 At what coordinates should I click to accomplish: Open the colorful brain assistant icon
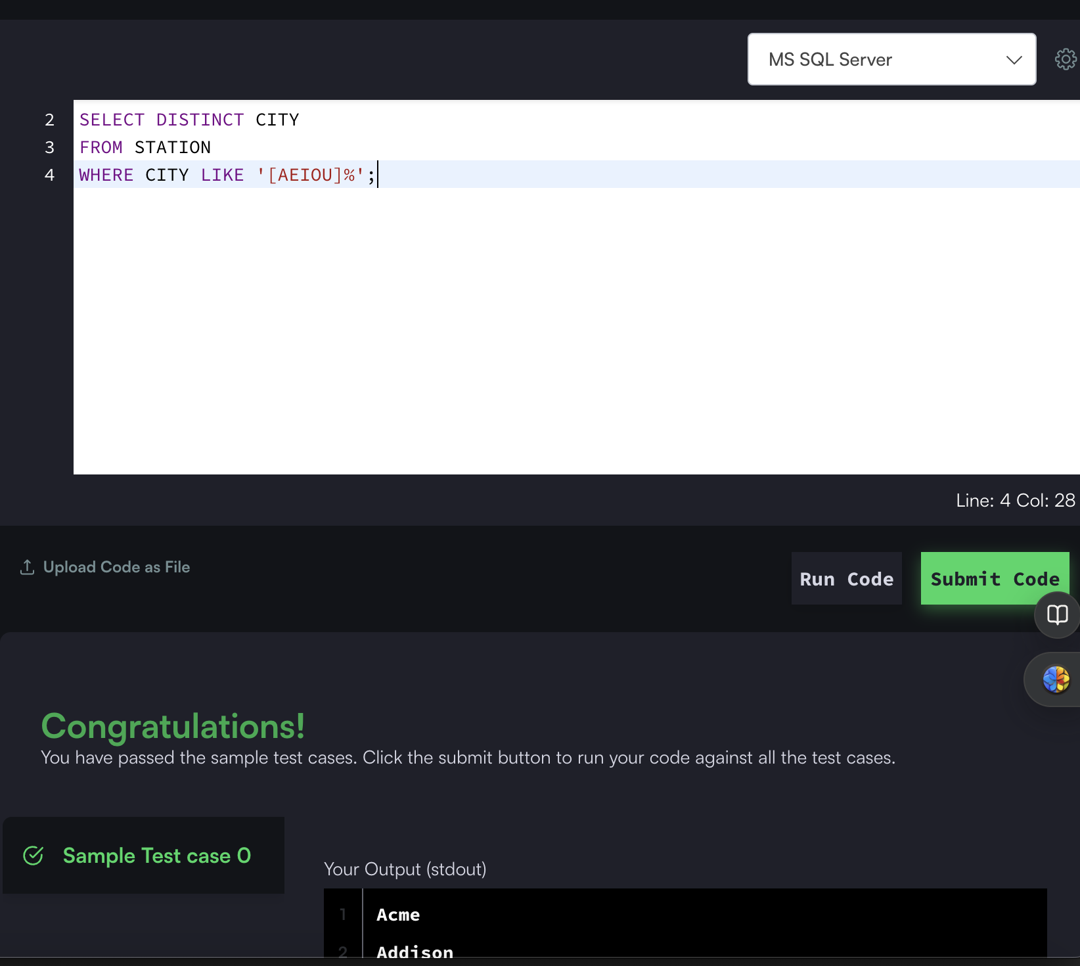[1056, 679]
